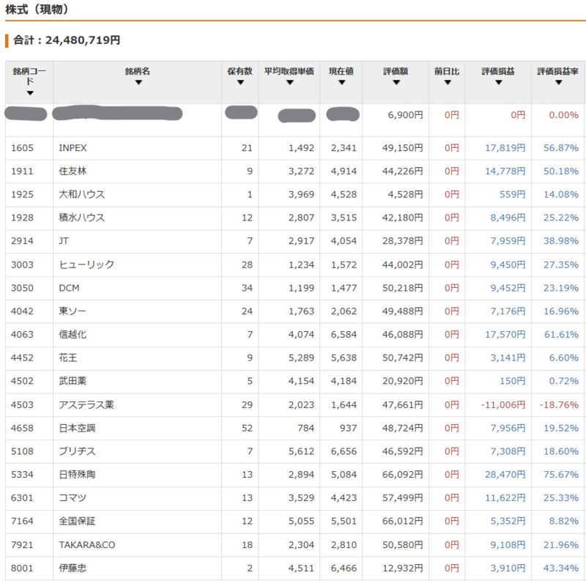This screenshot has height=581, width=586.
Task: Click the 花王 stock name
Action: click(x=68, y=358)
